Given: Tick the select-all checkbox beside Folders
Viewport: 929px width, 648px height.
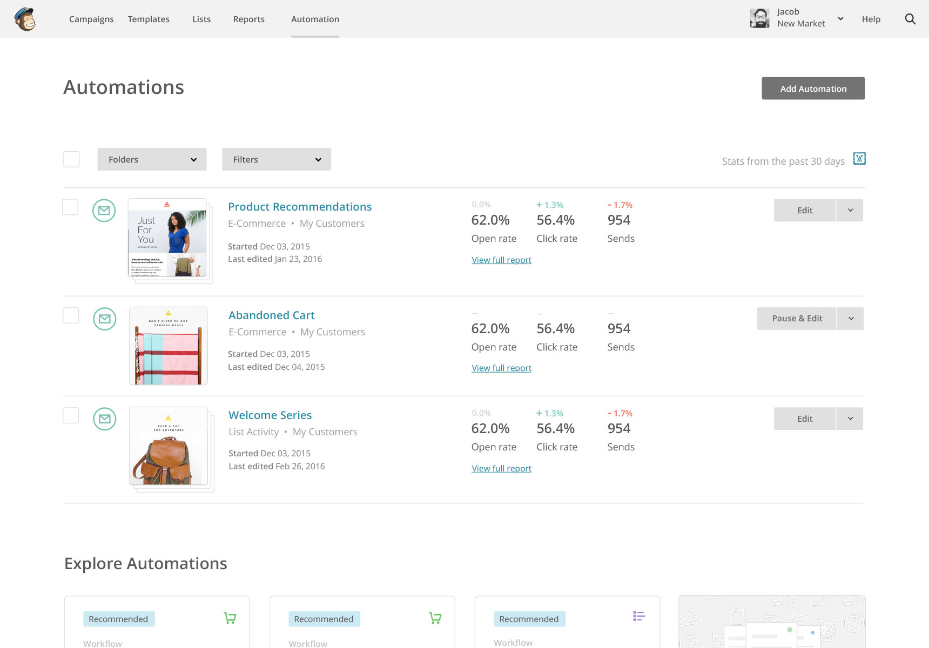Looking at the screenshot, I should (x=71, y=159).
